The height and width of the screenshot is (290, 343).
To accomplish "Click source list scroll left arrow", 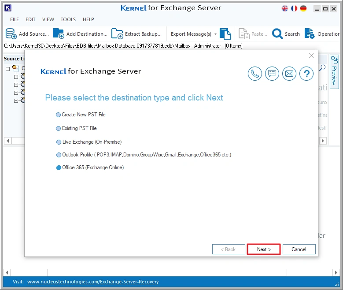I will pyautogui.click(x=8, y=141).
